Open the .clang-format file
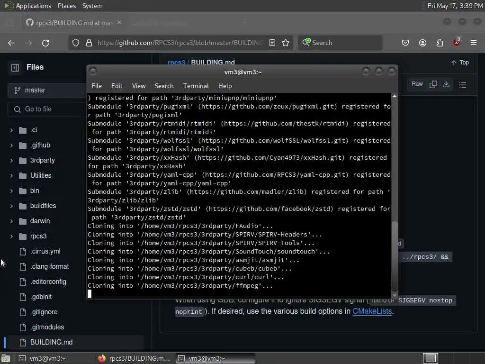This screenshot has height=364, width=485. tap(49, 266)
